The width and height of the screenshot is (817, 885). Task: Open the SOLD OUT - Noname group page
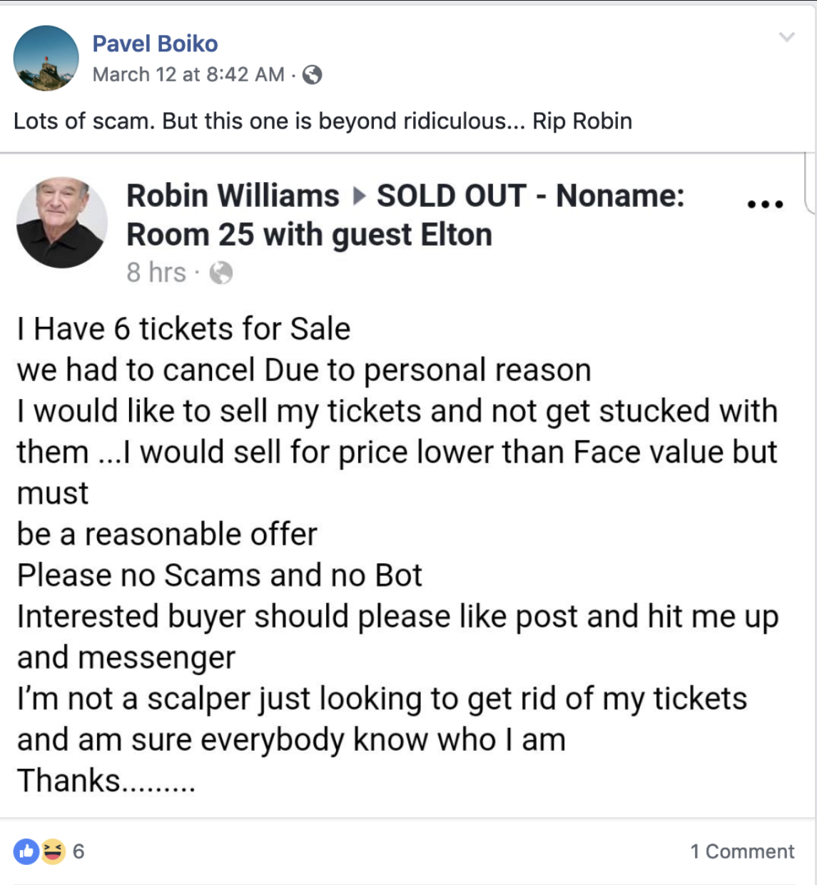tap(529, 196)
